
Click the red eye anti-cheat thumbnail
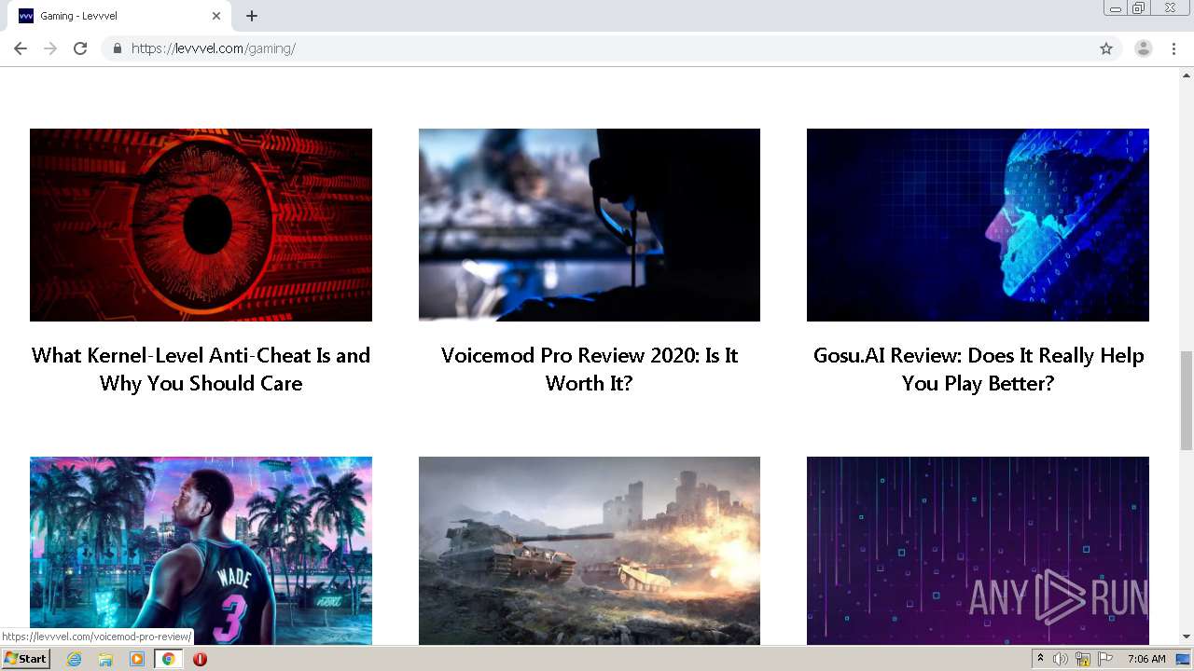pos(201,225)
